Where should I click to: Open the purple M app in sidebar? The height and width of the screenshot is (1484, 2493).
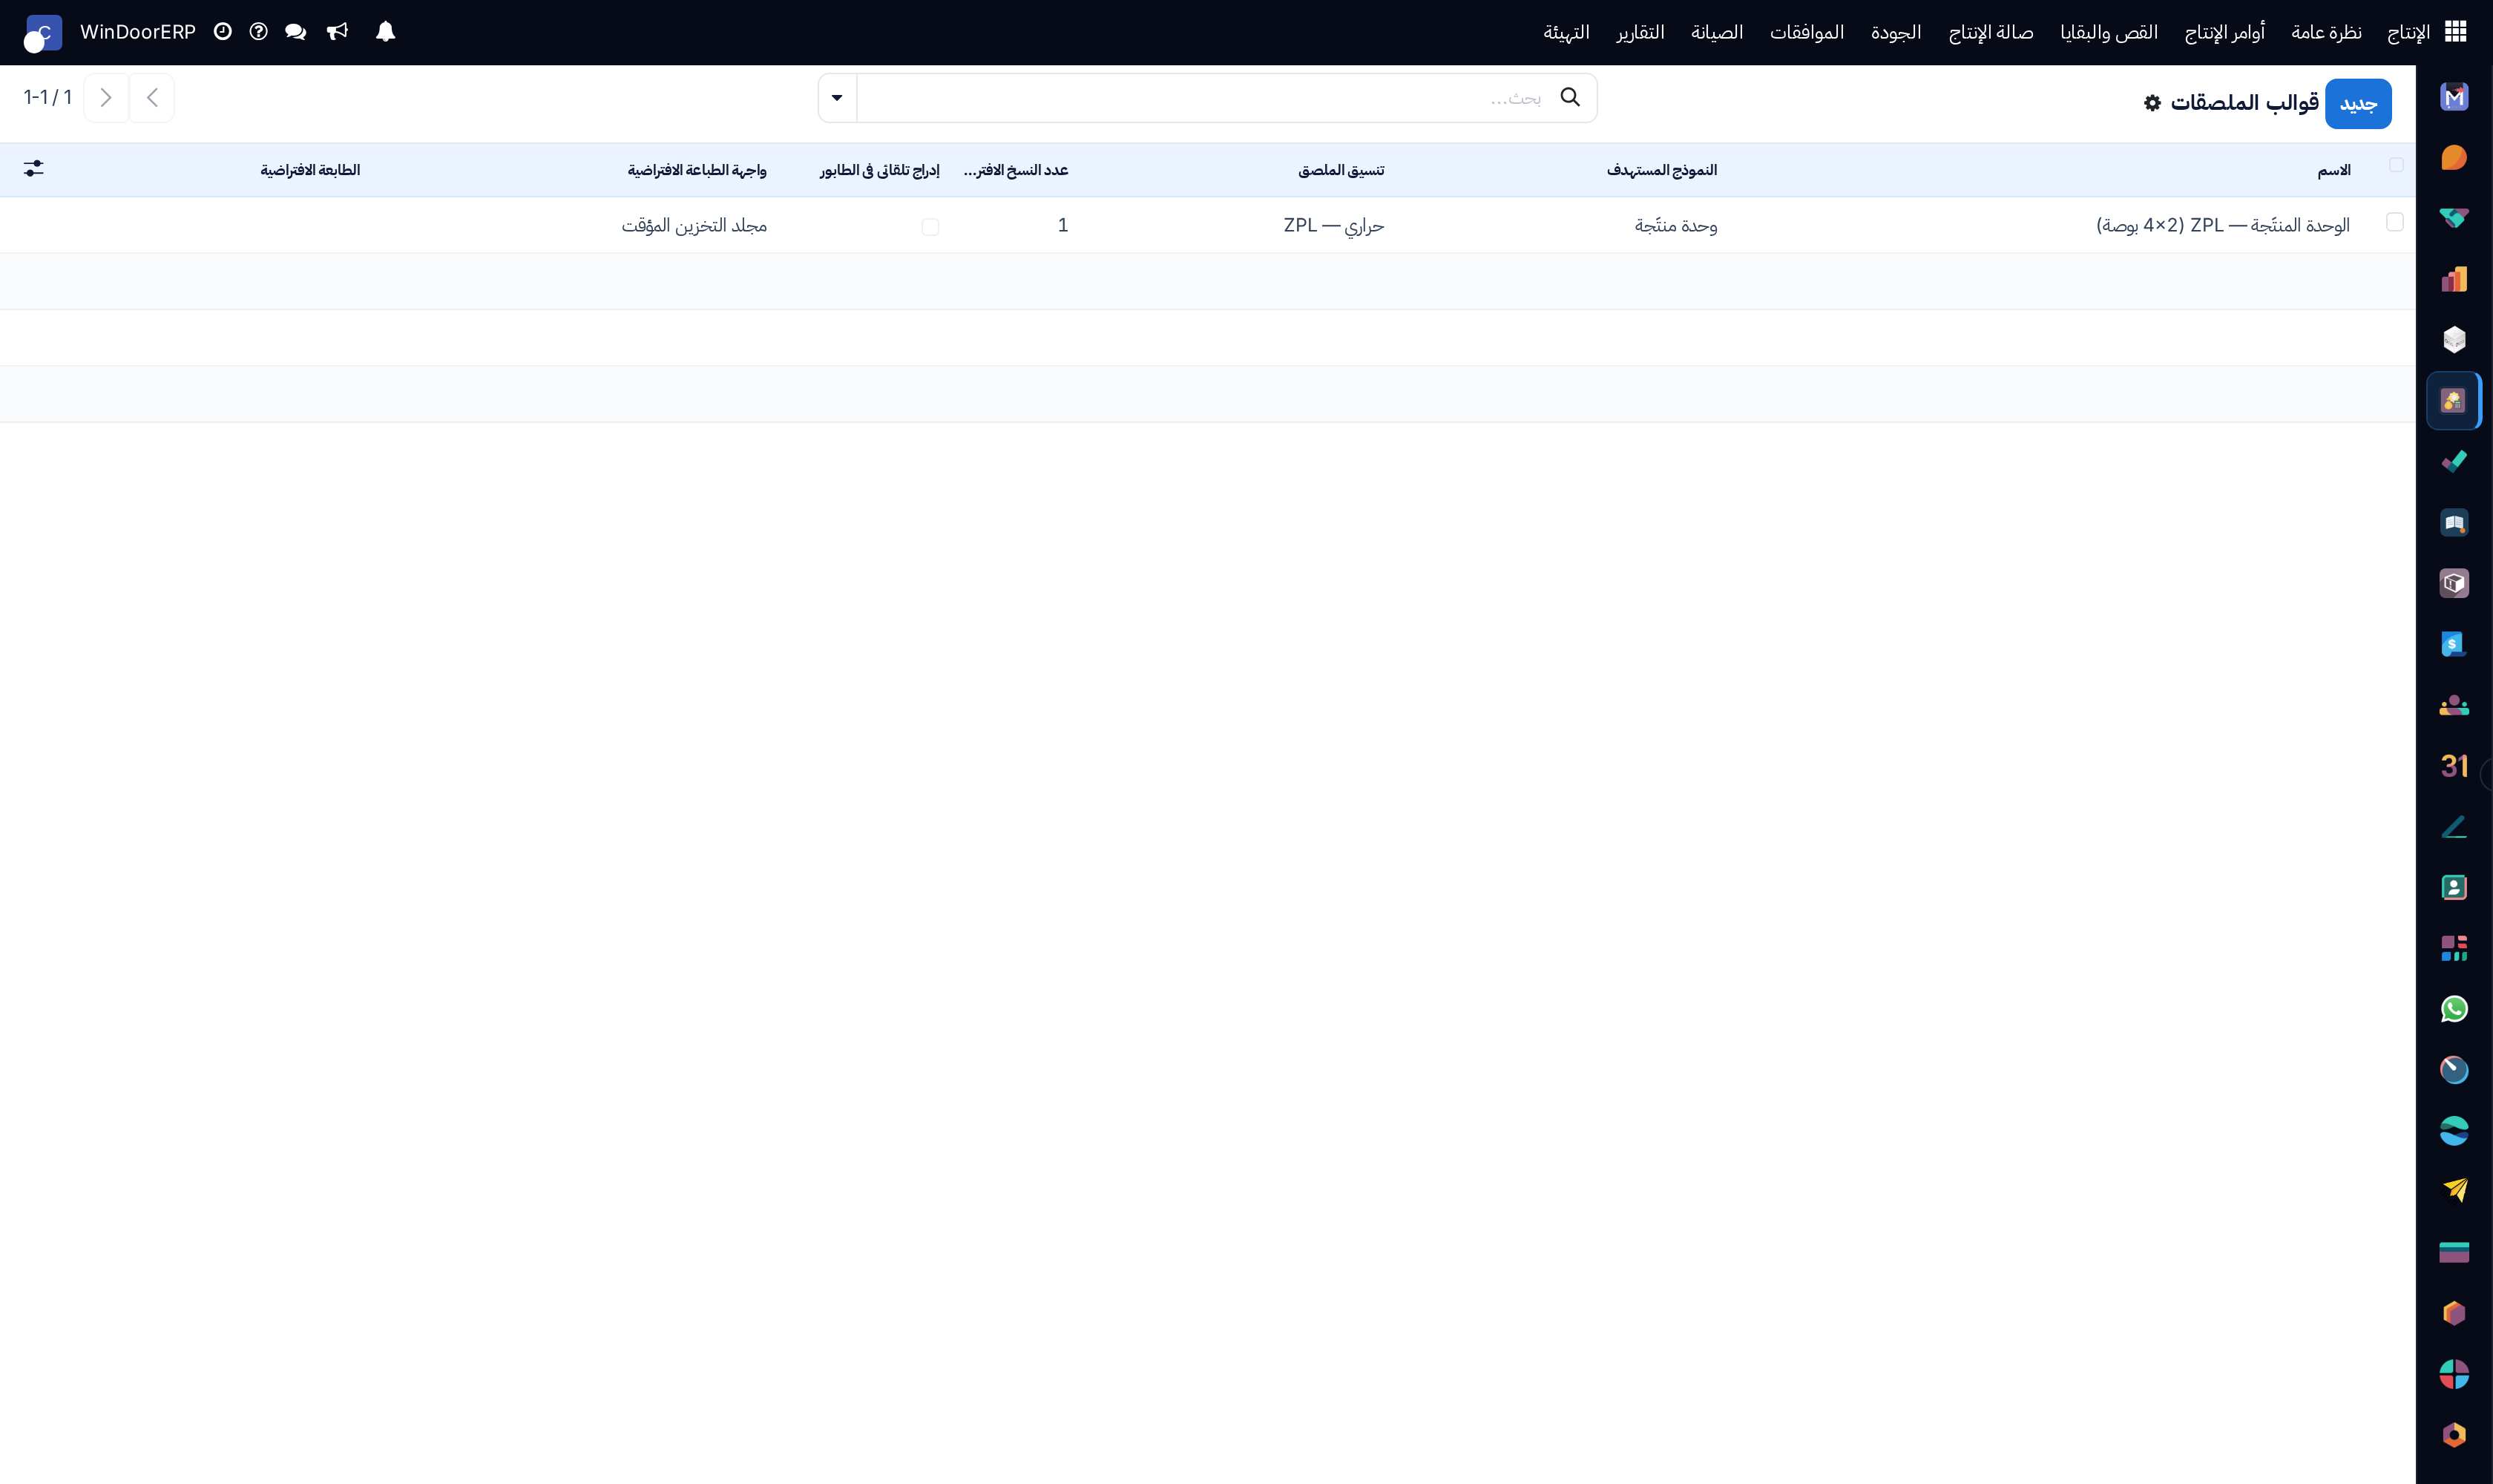coord(2454,97)
